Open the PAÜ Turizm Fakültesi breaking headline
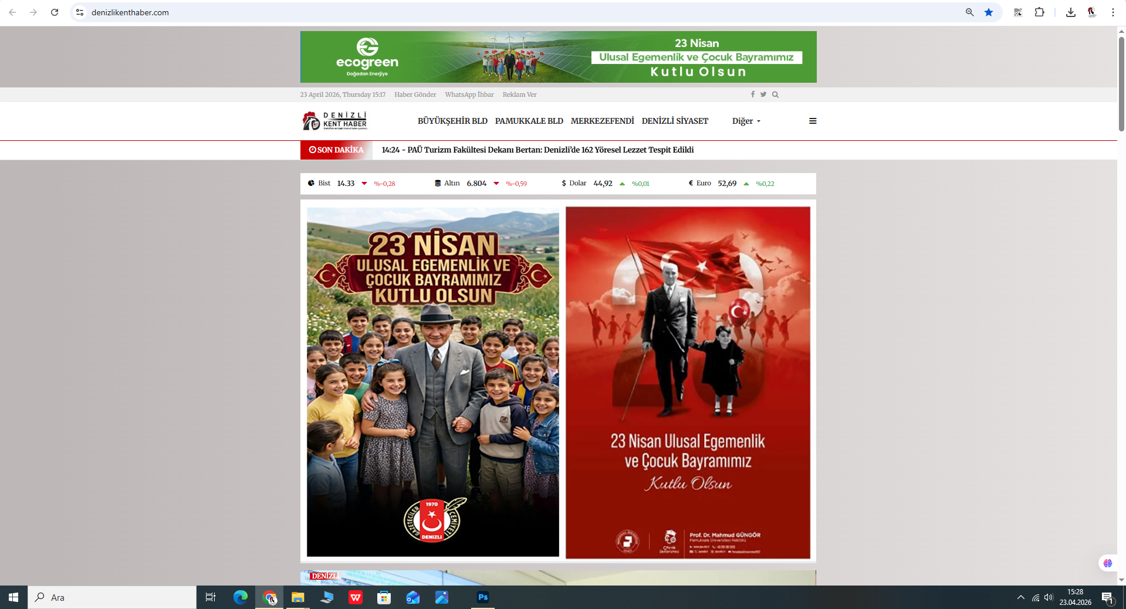The width and height of the screenshot is (1126, 609). click(537, 150)
